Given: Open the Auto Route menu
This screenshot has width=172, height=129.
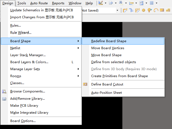Looking at the screenshot, I should pyautogui.click(x=39, y=3).
